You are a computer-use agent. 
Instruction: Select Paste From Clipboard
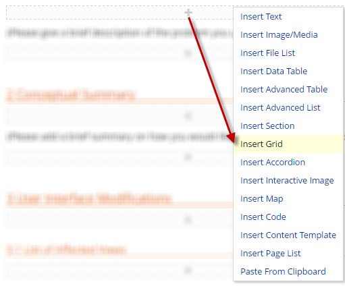283,272
